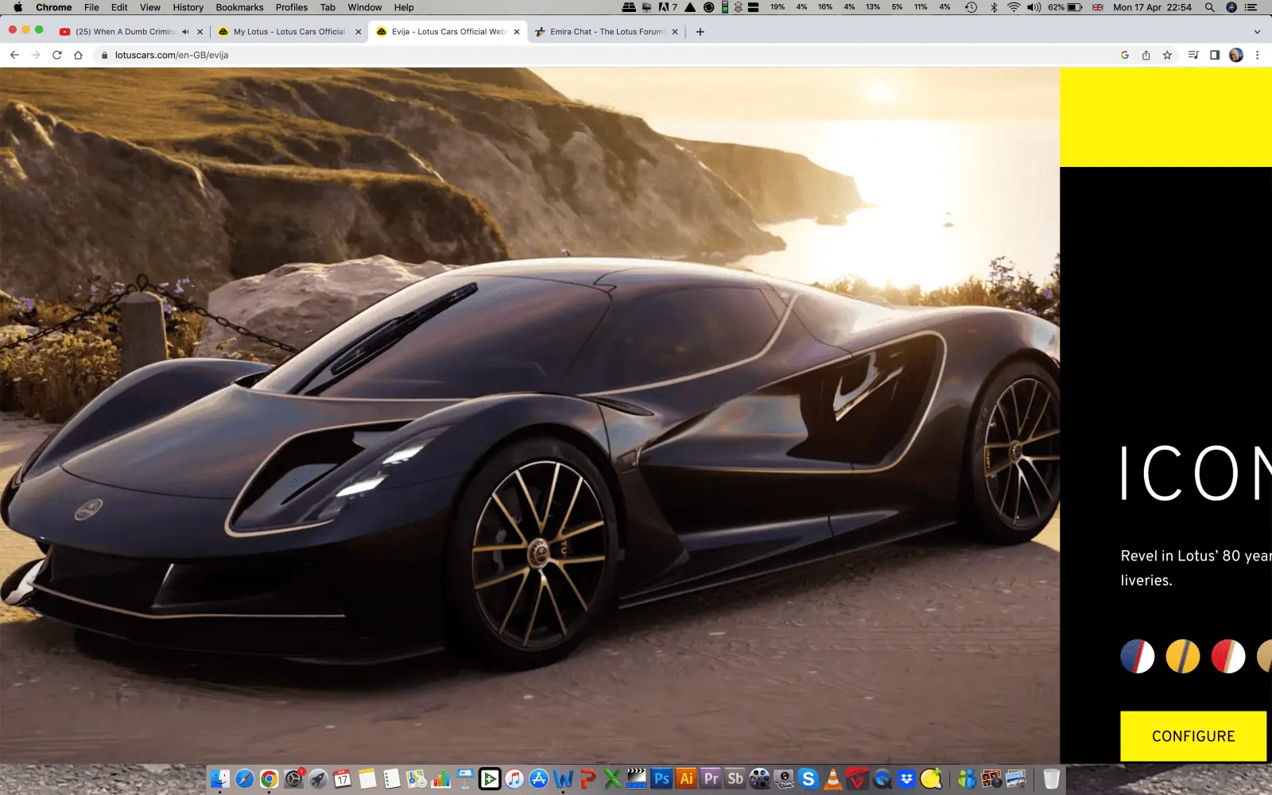This screenshot has height=795, width=1272.
Task: Go back to the previous page
Action: (x=14, y=55)
